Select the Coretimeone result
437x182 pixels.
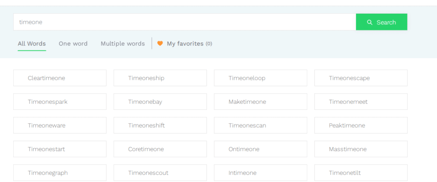pos(160,149)
